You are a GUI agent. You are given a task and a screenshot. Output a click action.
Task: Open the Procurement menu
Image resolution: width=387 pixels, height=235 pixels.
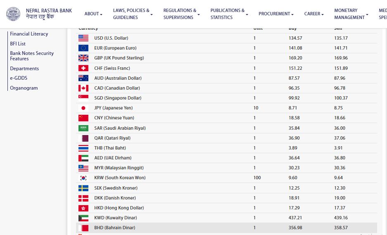(276, 14)
